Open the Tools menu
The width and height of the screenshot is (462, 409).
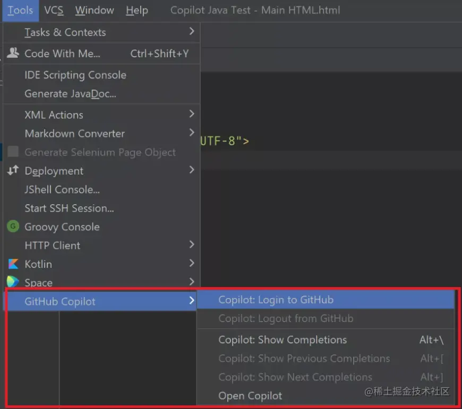click(x=20, y=10)
